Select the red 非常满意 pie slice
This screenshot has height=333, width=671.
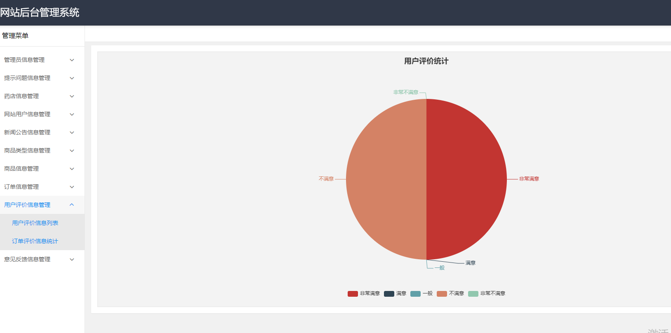(466, 179)
